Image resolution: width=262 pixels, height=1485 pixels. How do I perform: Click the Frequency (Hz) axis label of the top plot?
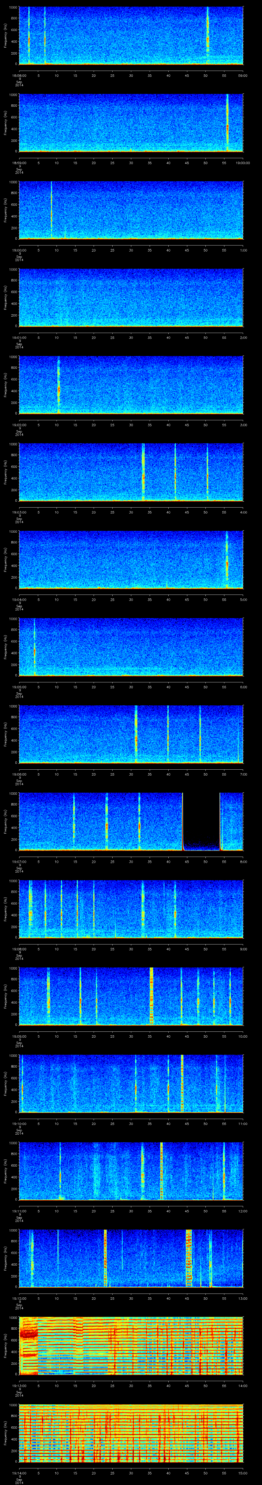click(x=5, y=36)
